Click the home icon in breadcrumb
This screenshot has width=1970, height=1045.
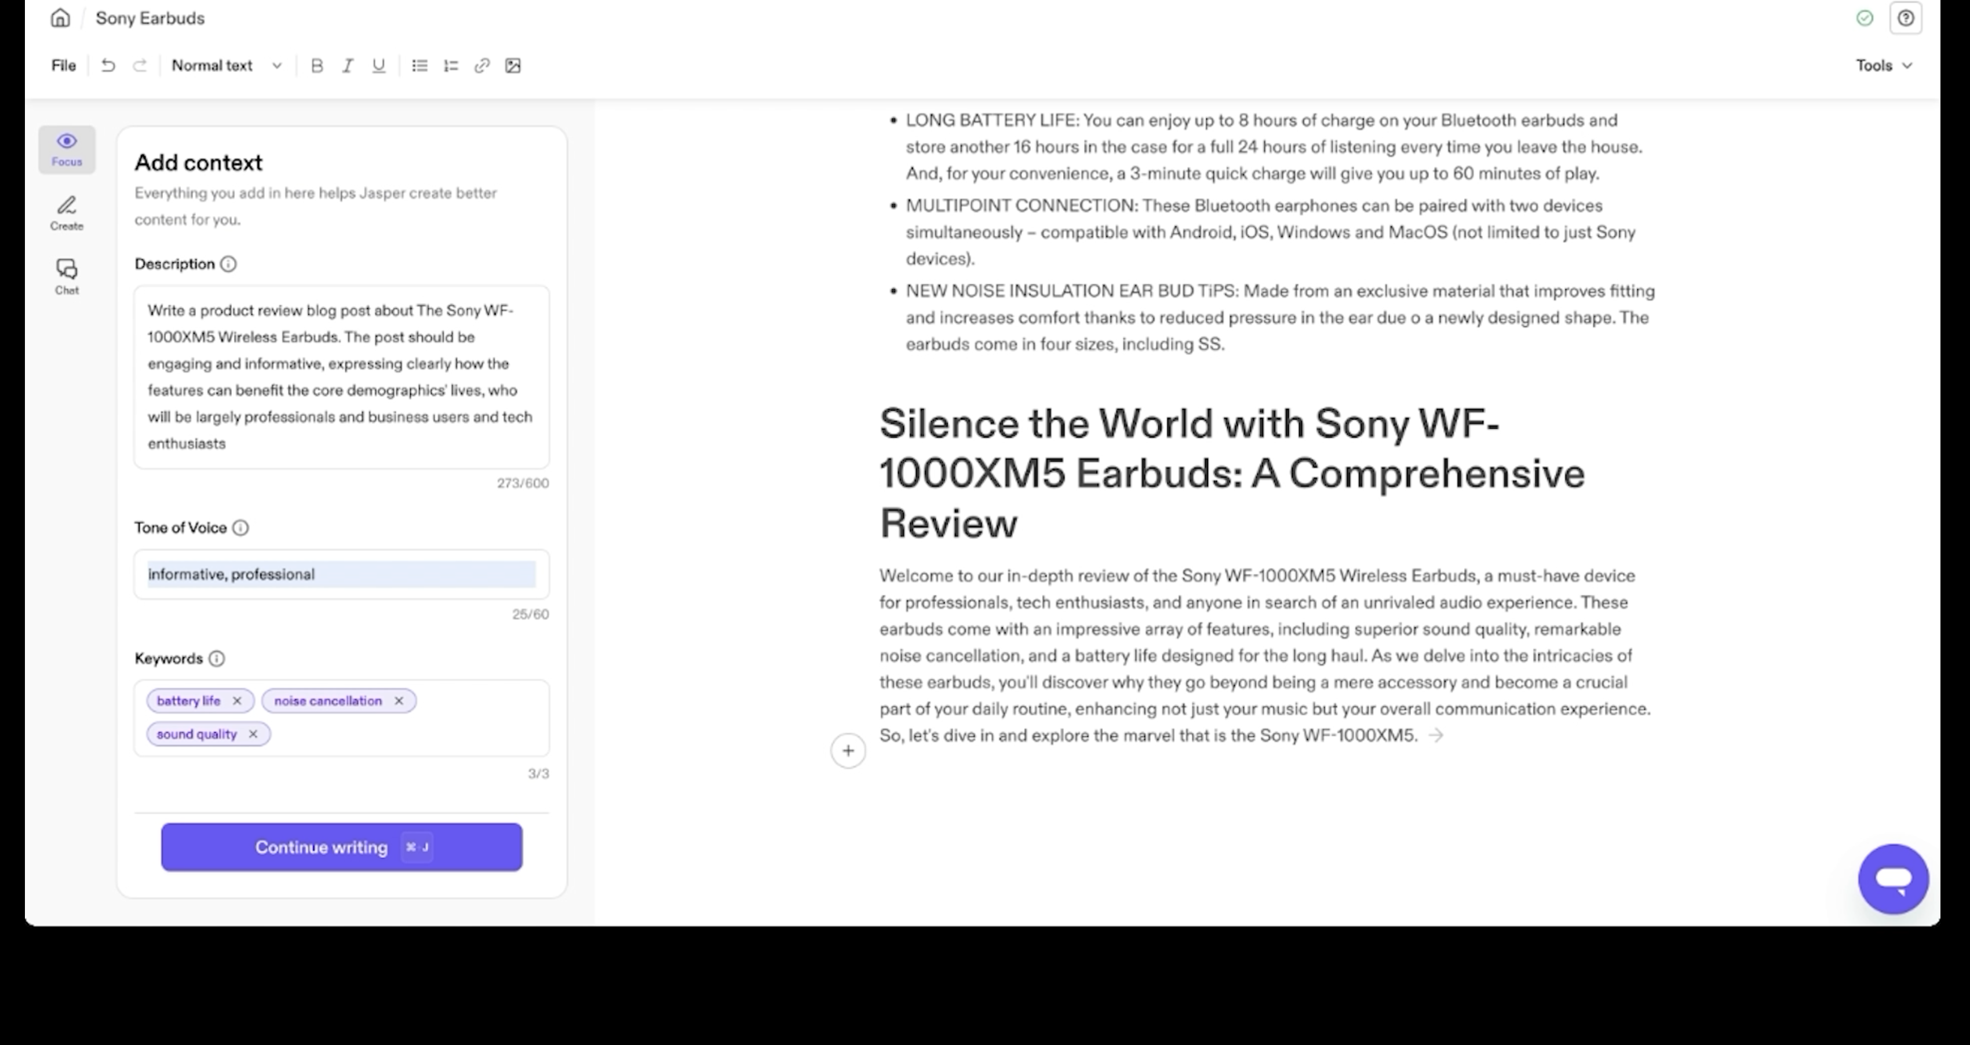coord(60,19)
